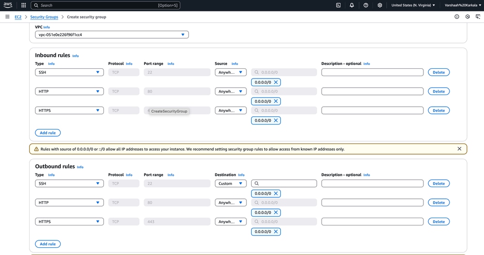Open the help question mark icon
Screen dimensions: 484x255
point(366,5)
